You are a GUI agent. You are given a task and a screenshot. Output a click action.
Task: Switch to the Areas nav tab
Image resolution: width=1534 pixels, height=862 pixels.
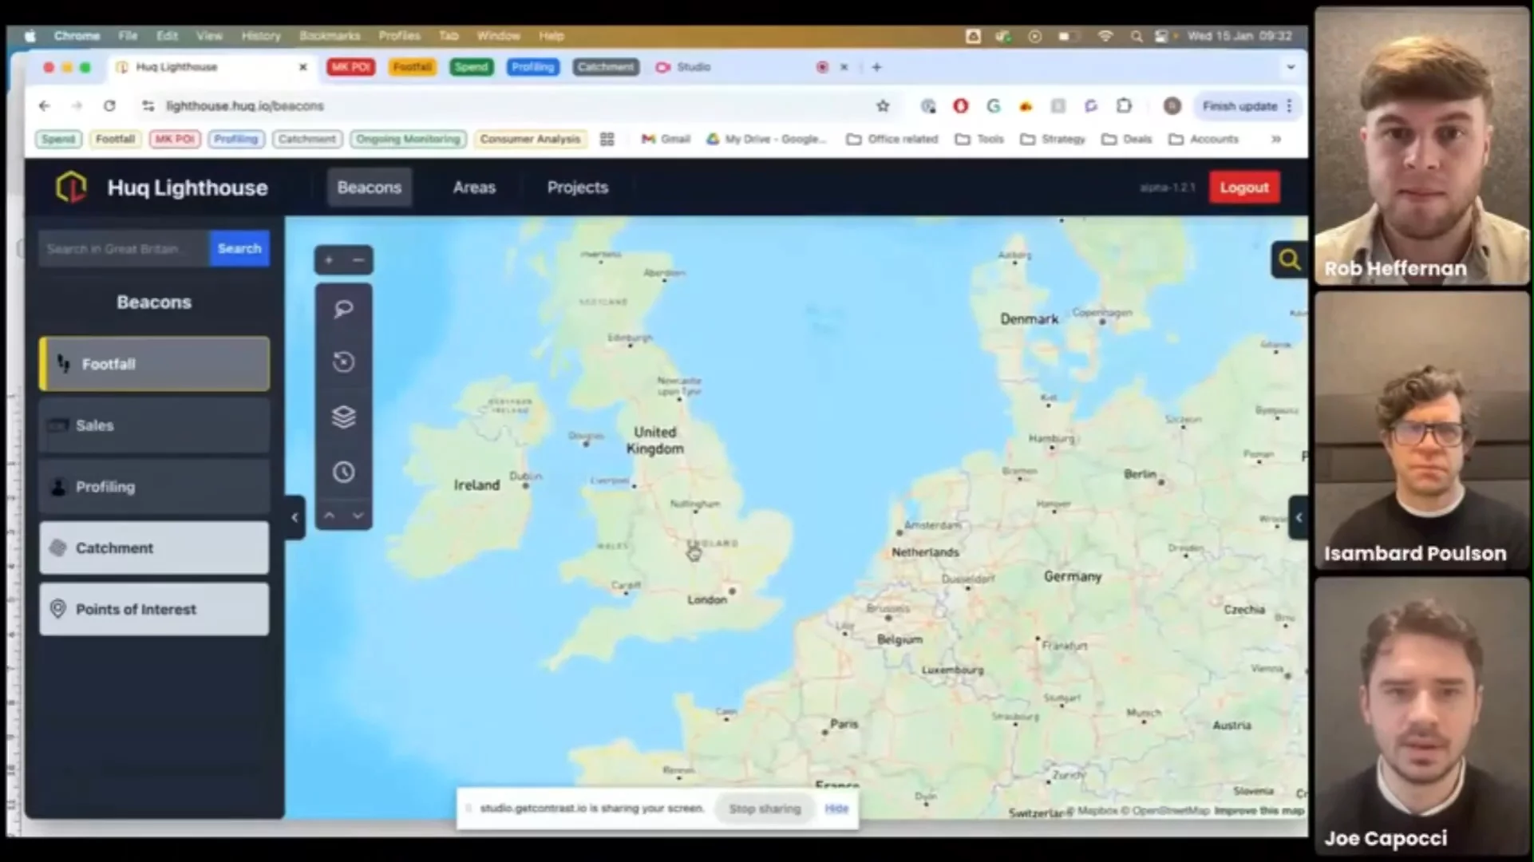pyautogui.click(x=474, y=188)
